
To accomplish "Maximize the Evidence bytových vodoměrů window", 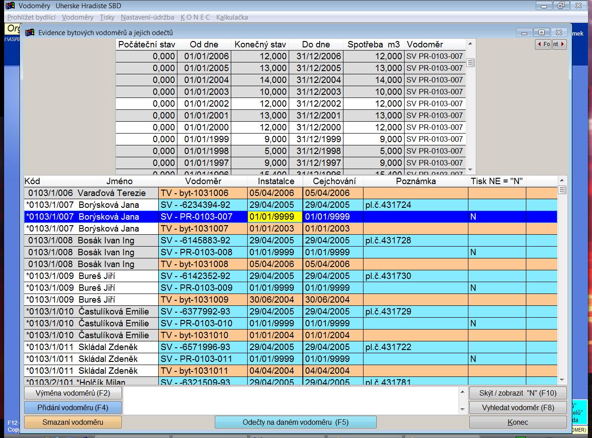I will (541, 33).
